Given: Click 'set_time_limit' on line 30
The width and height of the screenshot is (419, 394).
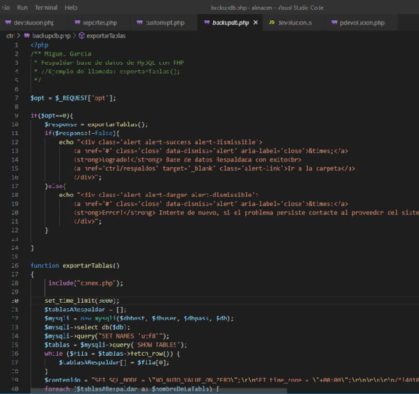Looking at the screenshot, I should [70, 301].
